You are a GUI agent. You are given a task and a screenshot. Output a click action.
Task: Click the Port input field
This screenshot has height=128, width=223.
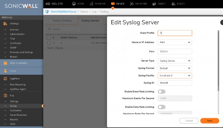pyautogui.click(x=175, y=51)
